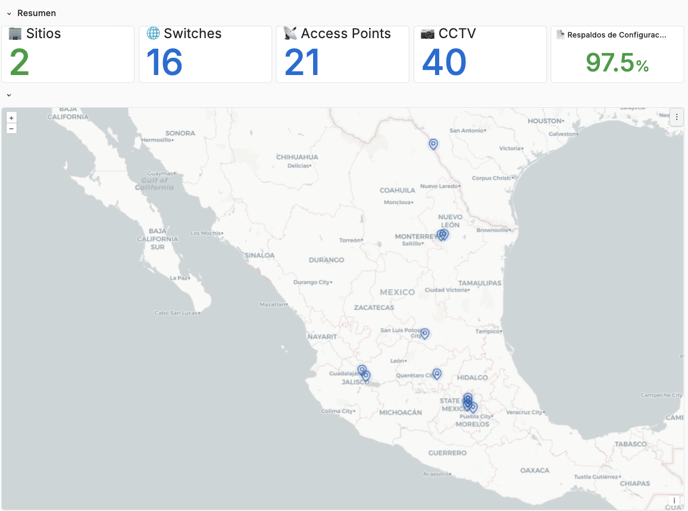Click the Gulf of California label
Screen dimensions: 688x511
tap(154, 184)
